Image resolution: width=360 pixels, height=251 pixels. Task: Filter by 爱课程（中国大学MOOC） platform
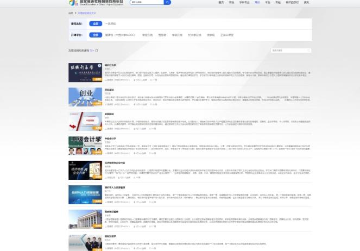(x=119, y=35)
